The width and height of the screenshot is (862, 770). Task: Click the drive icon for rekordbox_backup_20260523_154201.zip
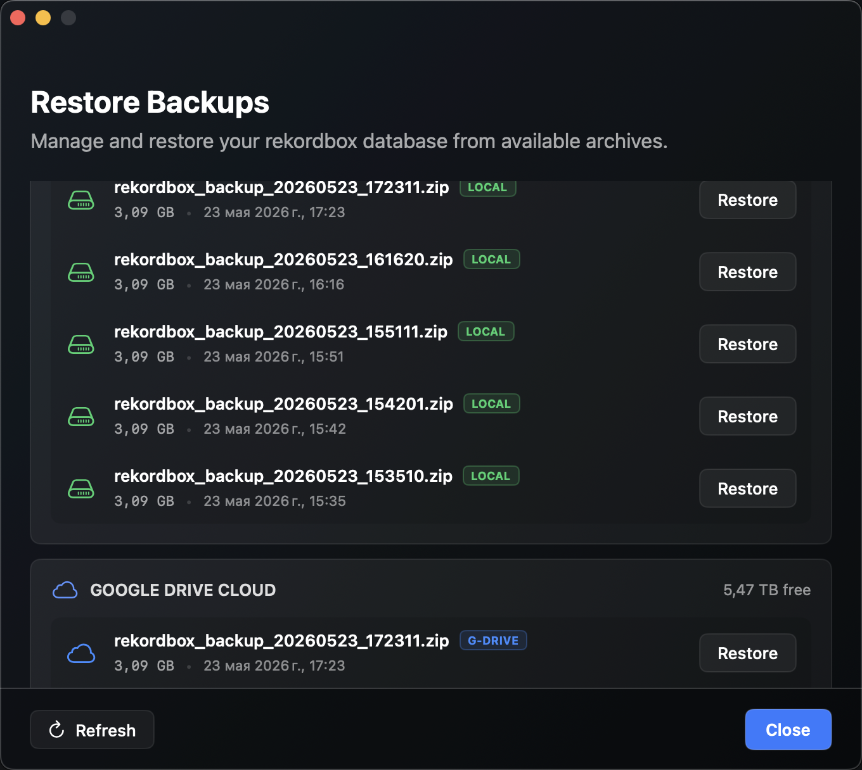coord(81,417)
